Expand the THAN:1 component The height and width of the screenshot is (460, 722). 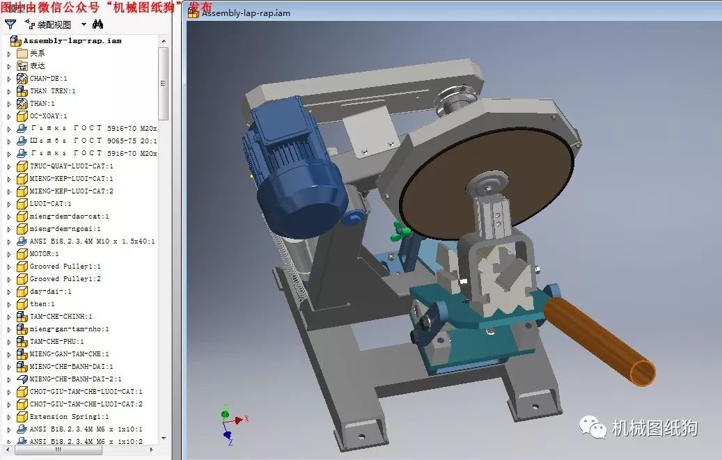[x=9, y=104]
